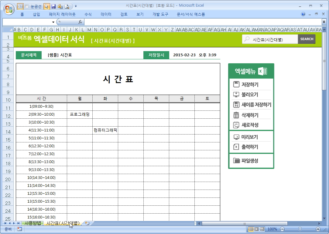Click the horizontal scrollbar thumb
329x234 pixels.
[x=245, y=223]
